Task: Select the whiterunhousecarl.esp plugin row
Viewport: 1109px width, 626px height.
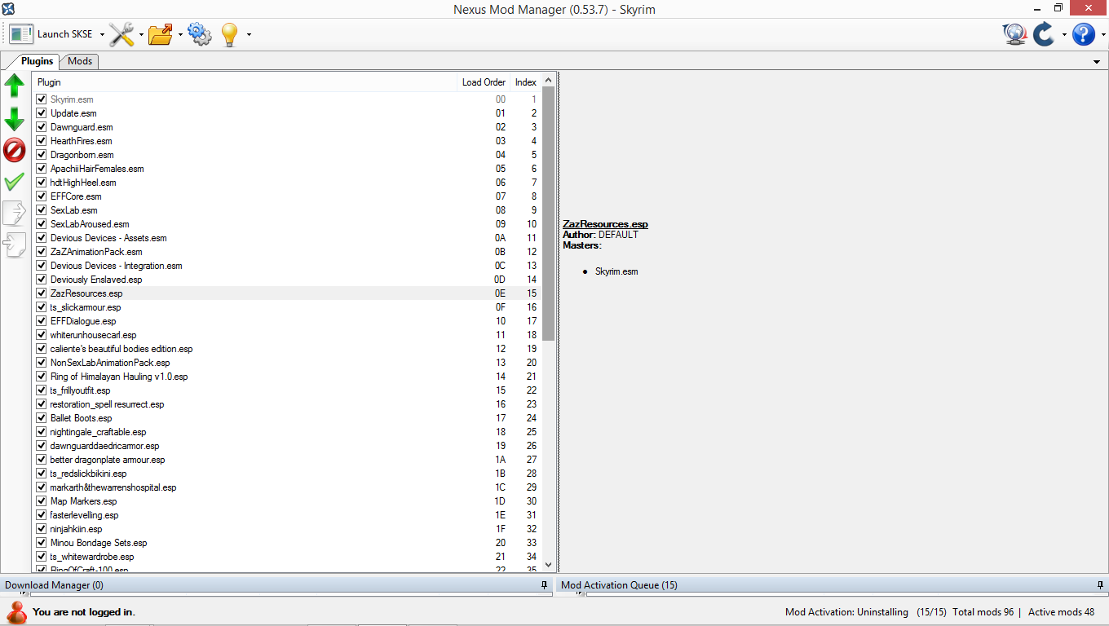Action: pyautogui.click(x=287, y=335)
